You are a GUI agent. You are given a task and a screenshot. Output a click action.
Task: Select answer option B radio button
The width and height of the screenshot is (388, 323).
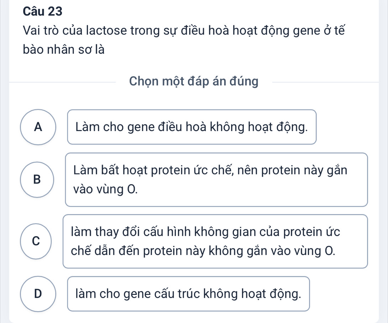click(37, 179)
